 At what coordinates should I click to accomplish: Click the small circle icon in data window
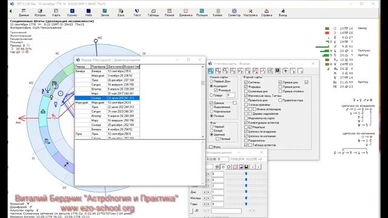(x=223, y=167)
